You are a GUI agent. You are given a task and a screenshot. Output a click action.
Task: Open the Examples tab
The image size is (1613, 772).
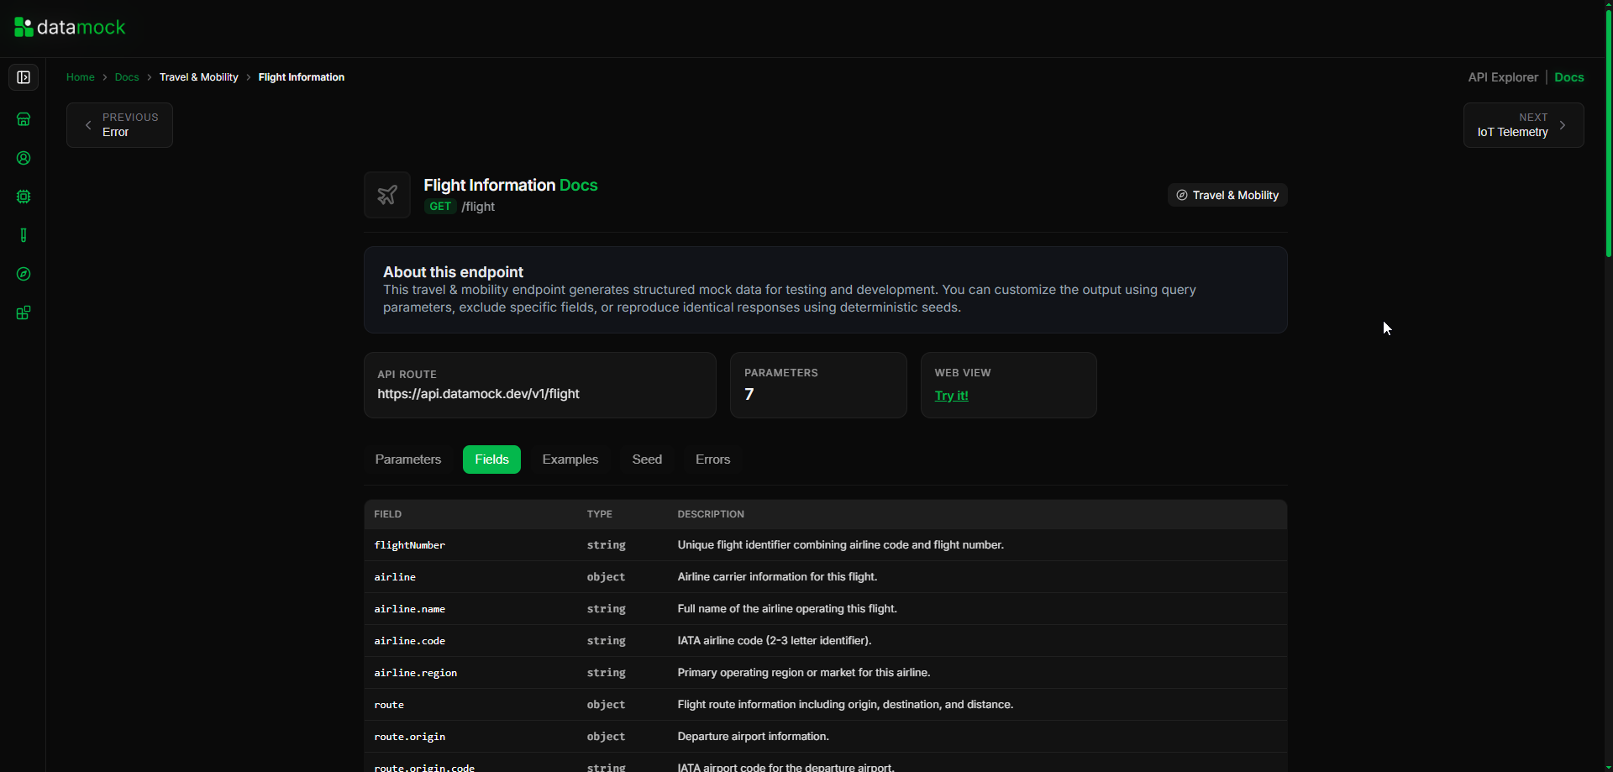coord(570,459)
